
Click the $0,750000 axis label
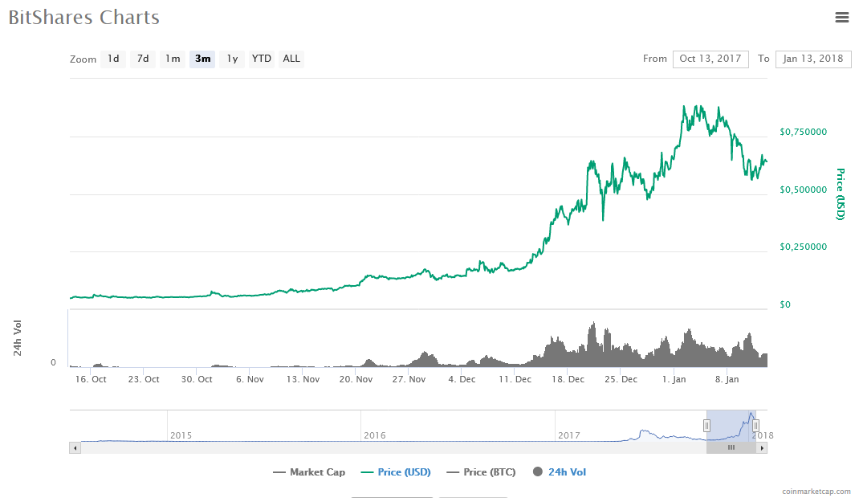point(803,132)
